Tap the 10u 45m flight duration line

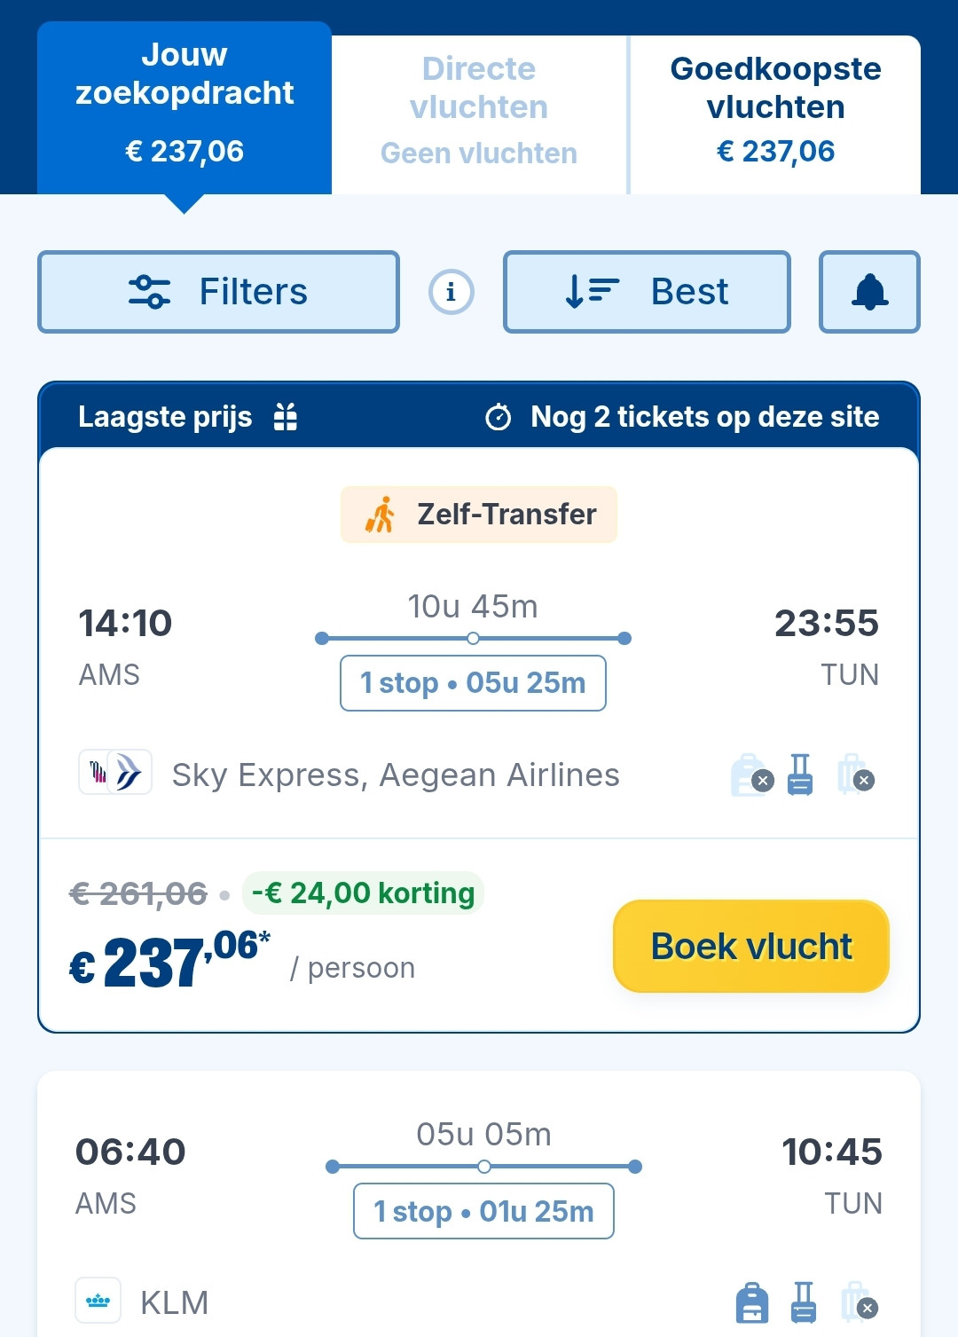tap(473, 638)
